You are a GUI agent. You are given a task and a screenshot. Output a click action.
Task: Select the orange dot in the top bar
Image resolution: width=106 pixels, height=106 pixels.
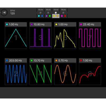pos(58,16)
